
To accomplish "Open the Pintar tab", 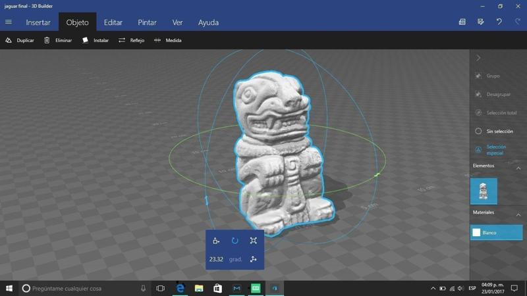I will click(x=147, y=22).
